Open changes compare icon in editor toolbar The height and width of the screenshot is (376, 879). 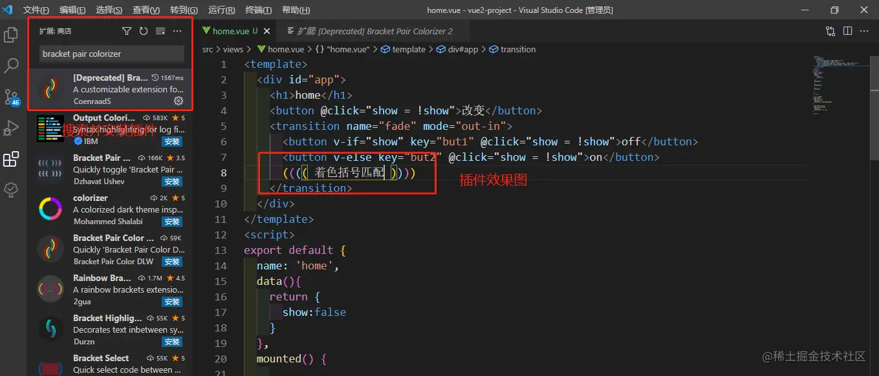pos(830,31)
